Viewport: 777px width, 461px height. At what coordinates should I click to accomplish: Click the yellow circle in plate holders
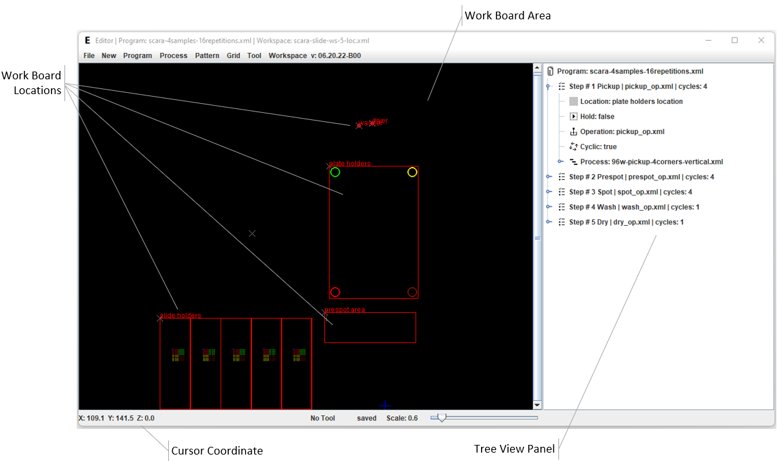(412, 172)
